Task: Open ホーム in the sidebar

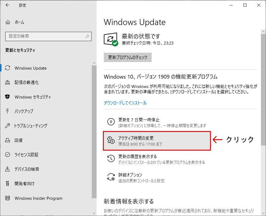Action: (19, 22)
